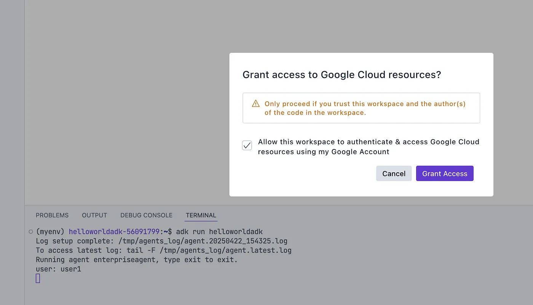Click Cancel to dismiss the dialog
This screenshot has height=305, width=533.
click(394, 173)
